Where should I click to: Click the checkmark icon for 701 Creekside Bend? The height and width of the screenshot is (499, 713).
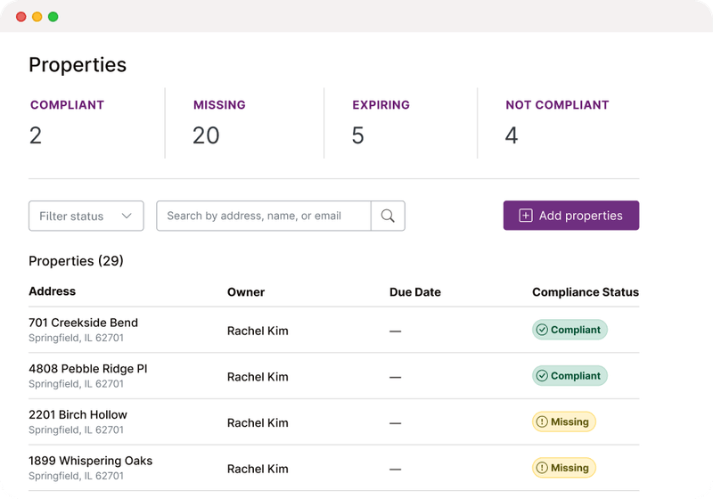(x=542, y=330)
